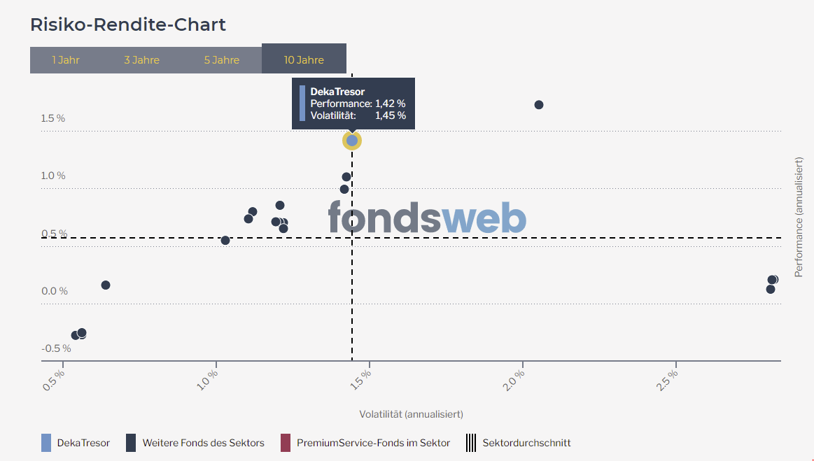Click the lowest dot at the far right edge
The image size is (814, 461).
point(770,289)
